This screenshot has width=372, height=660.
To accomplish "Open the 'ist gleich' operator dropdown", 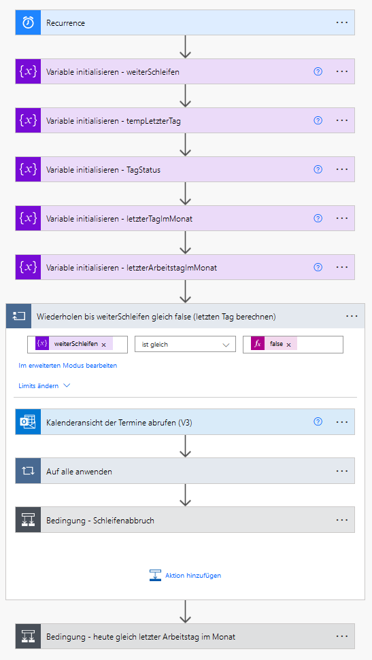I will click(x=185, y=345).
